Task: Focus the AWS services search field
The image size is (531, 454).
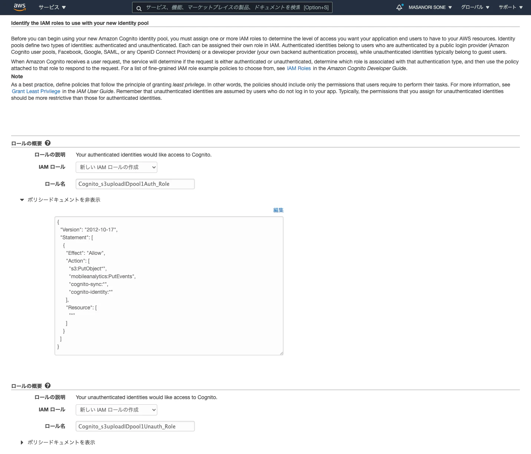Action: point(232,7)
